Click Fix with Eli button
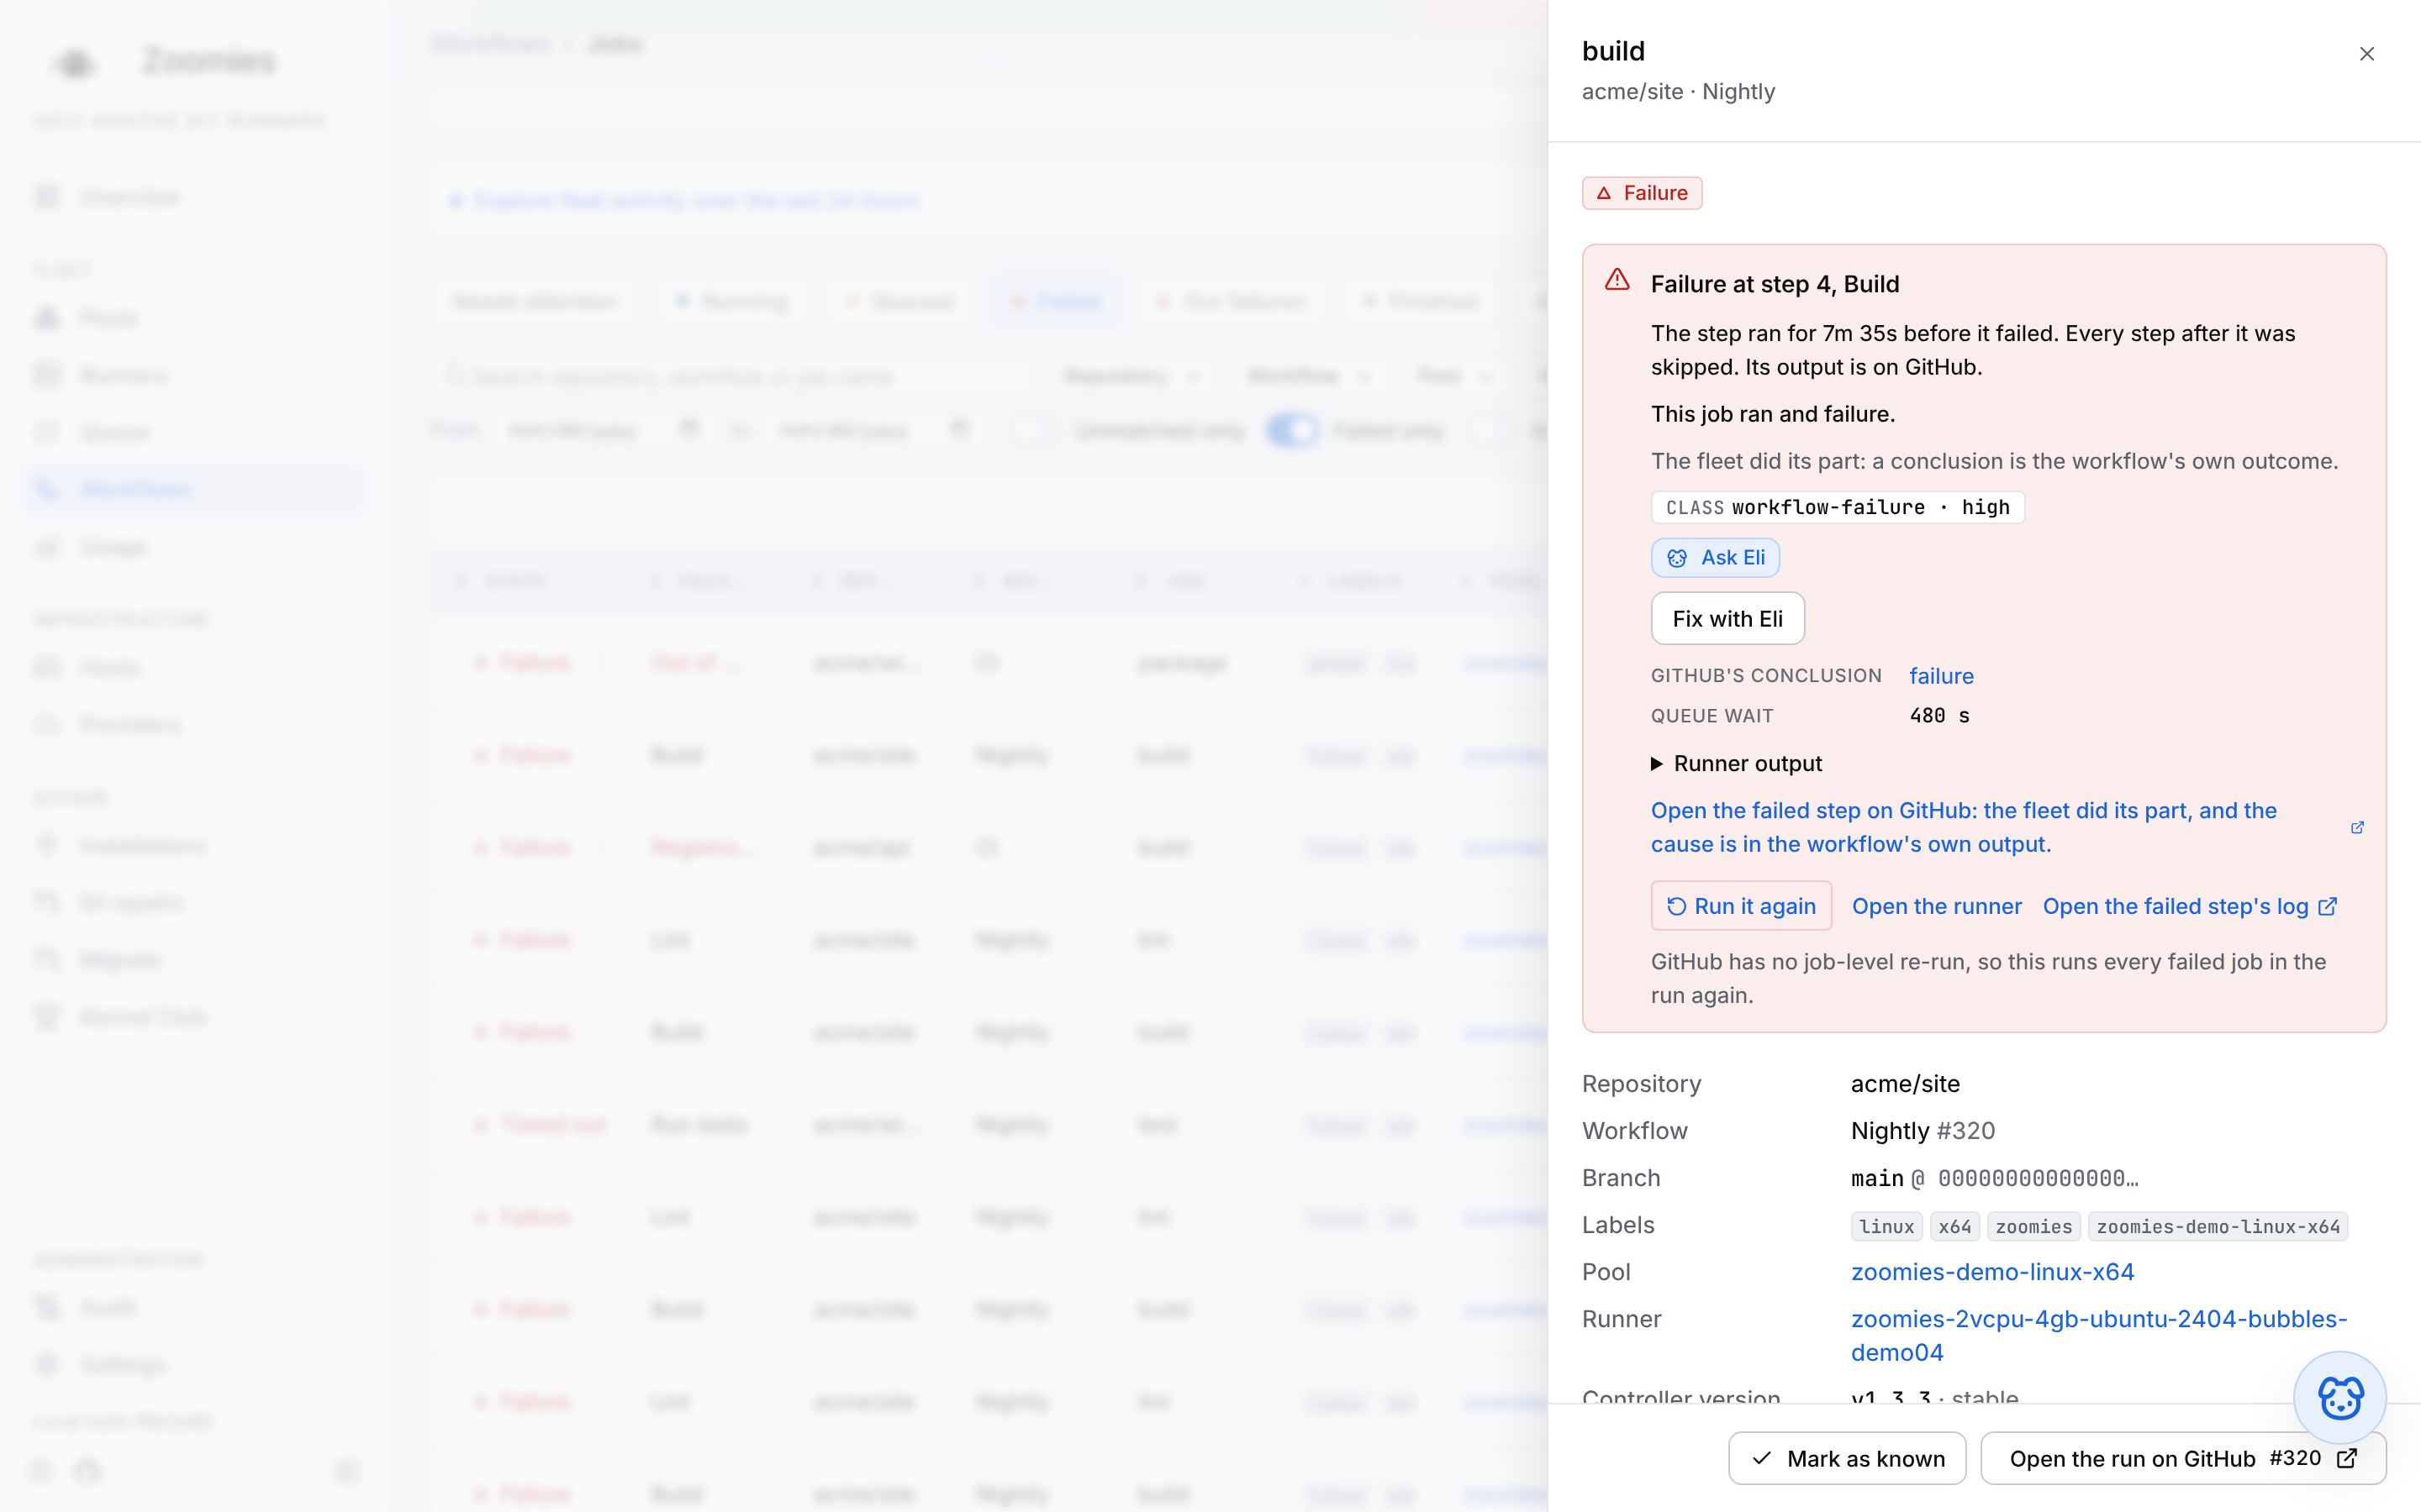The image size is (2421, 1512). coord(1727,619)
